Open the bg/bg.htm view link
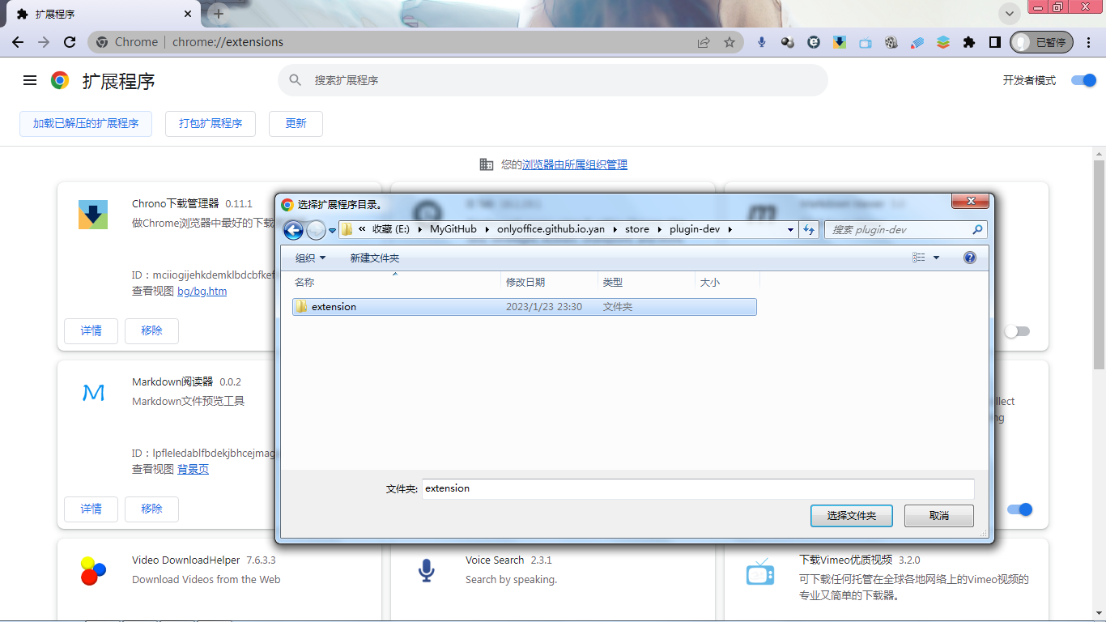1106x622 pixels. pyautogui.click(x=202, y=291)
